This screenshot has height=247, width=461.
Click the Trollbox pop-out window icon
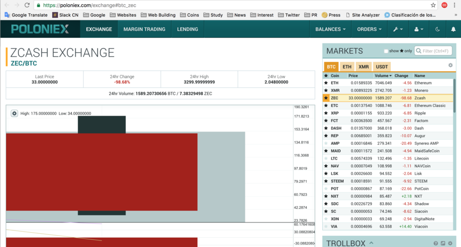pyautogui.click(x=443, y=243)
